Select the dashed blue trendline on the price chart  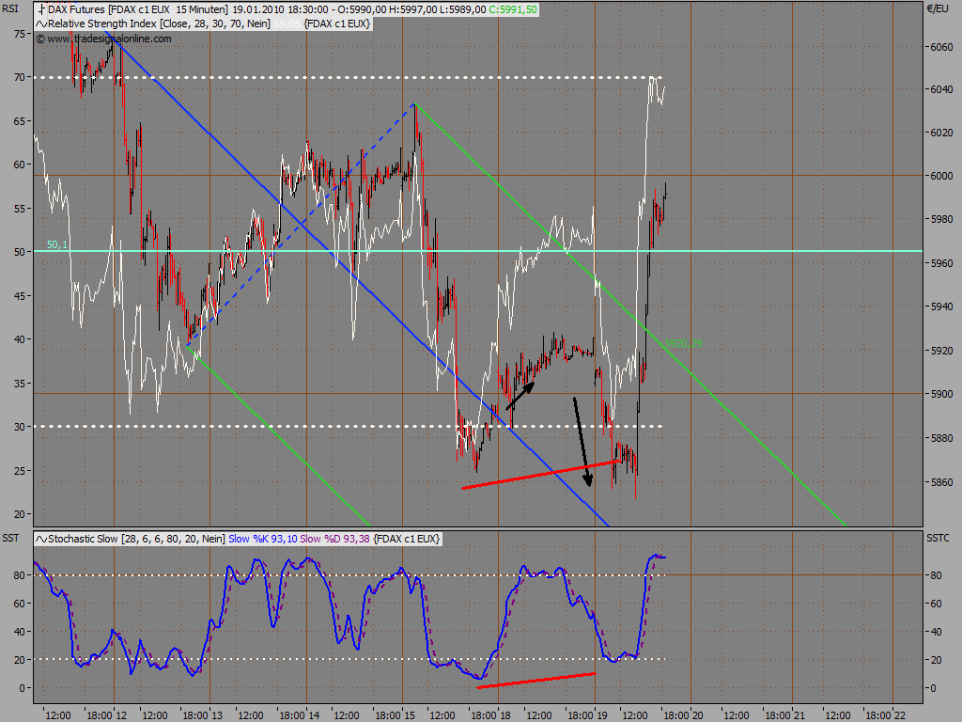tap(301, 224)
